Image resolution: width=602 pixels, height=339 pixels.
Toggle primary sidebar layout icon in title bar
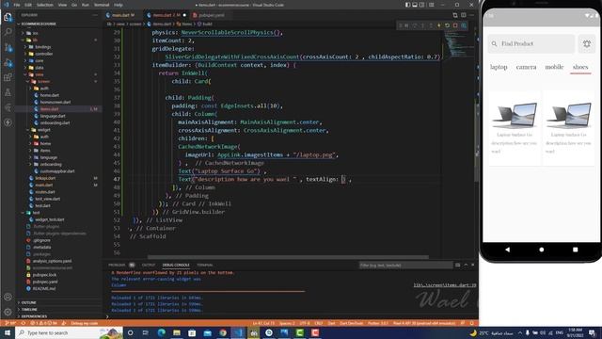click(x=407, y=5)
